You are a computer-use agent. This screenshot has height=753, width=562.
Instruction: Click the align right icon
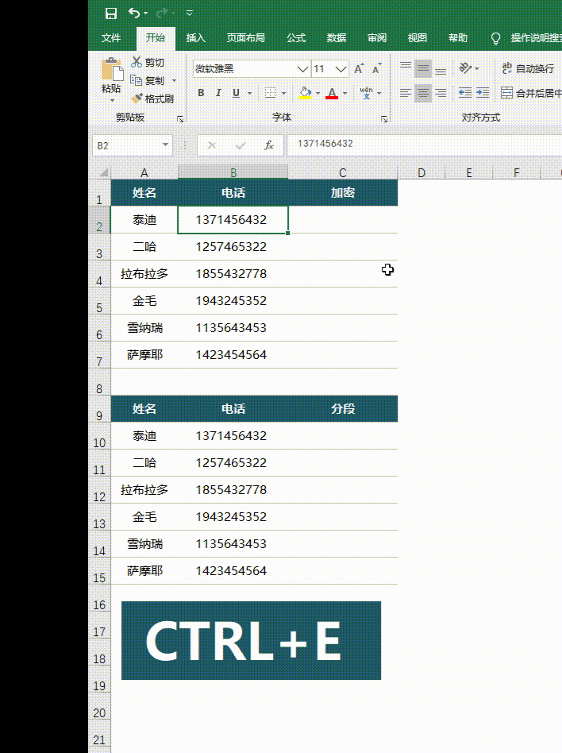click(441, 93)
